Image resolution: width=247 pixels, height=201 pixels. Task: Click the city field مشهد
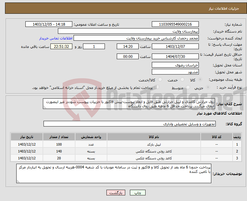coord(175,72)
